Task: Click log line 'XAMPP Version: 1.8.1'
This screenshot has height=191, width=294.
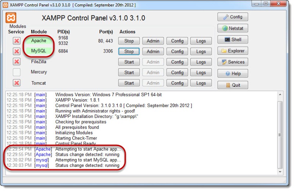Action: point(78,100)
